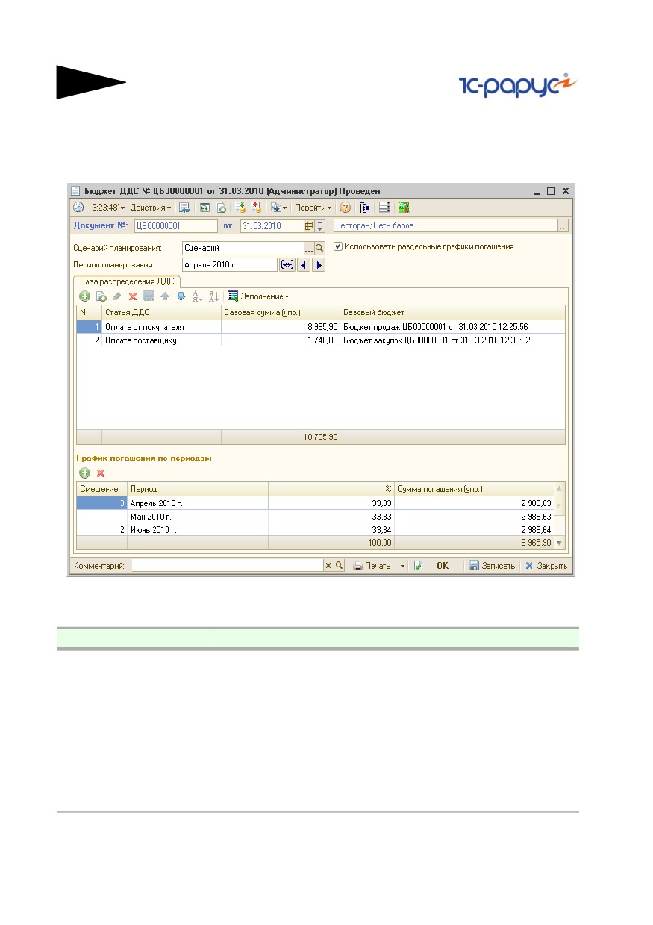The image size is (653, 925).
Task: Select the Май 2010 г. schedule row
Action: [x=315, y=516]
